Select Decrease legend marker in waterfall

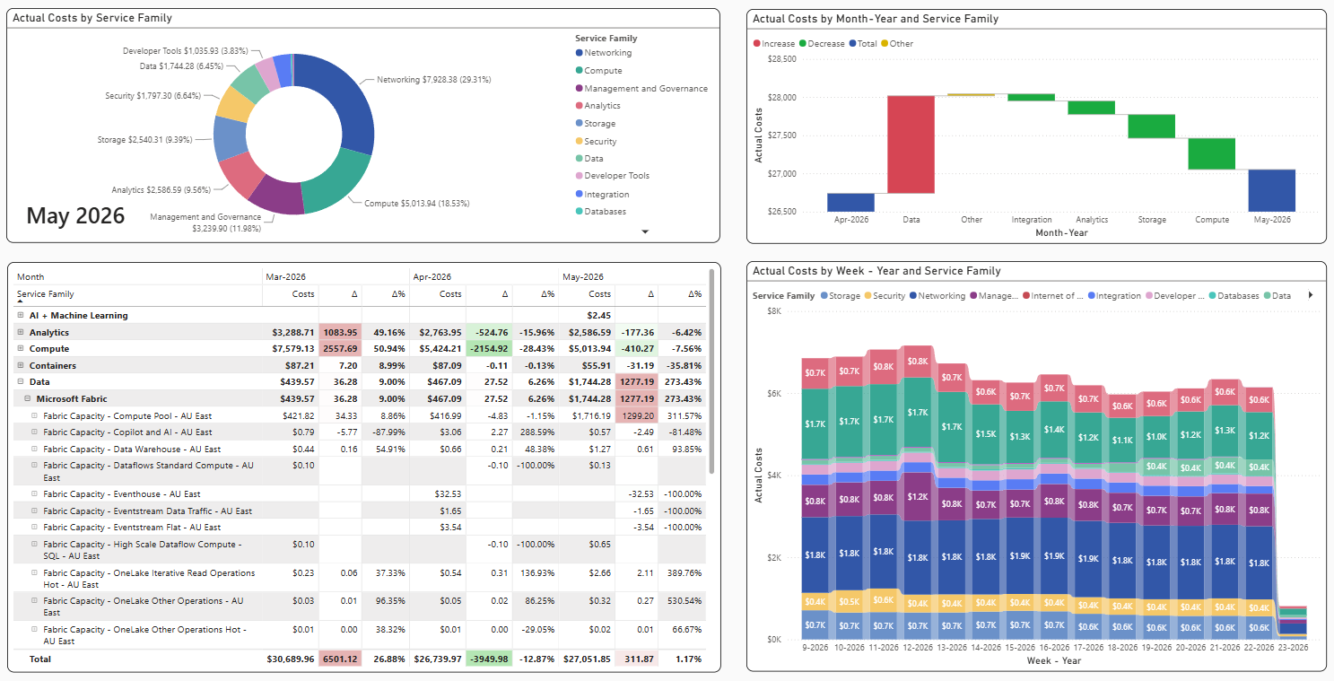point(803,44)
